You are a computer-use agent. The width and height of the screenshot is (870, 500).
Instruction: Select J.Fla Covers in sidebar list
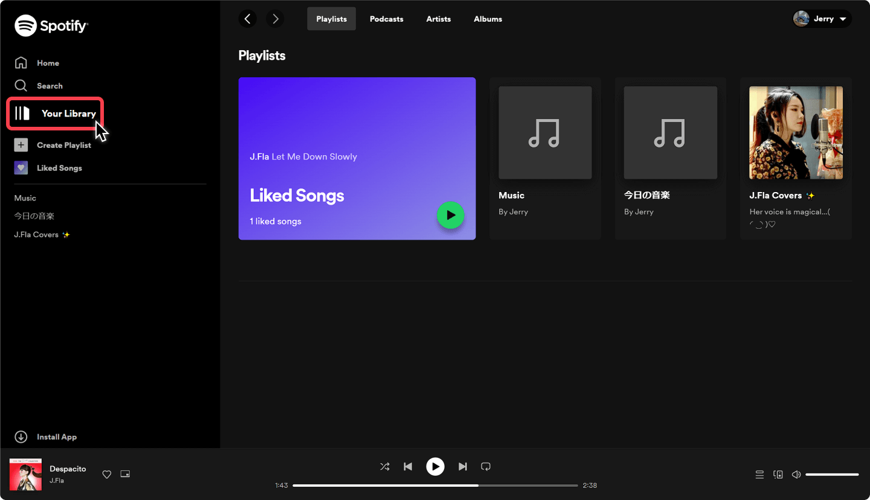click(42, 234)
